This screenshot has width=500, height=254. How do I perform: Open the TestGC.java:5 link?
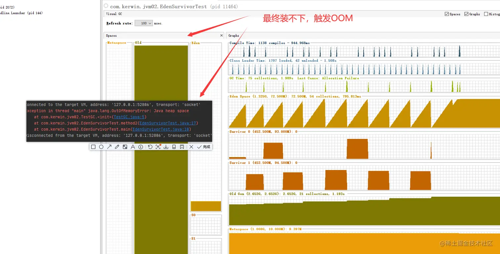pos(130,117)
